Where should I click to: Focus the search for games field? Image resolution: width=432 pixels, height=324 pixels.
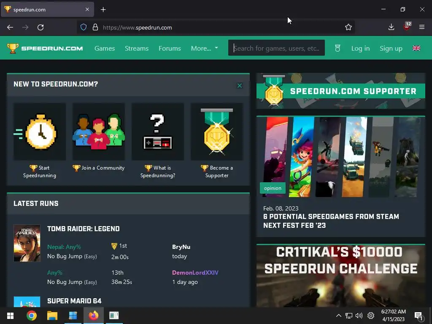pos(276,48)
